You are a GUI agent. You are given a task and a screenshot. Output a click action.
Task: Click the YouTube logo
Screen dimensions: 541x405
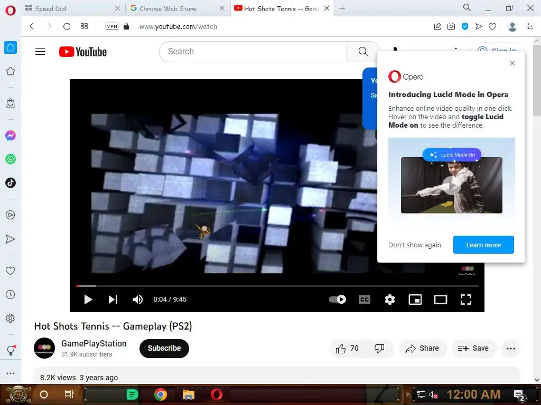pyautogui.click(x=83, y=52)
